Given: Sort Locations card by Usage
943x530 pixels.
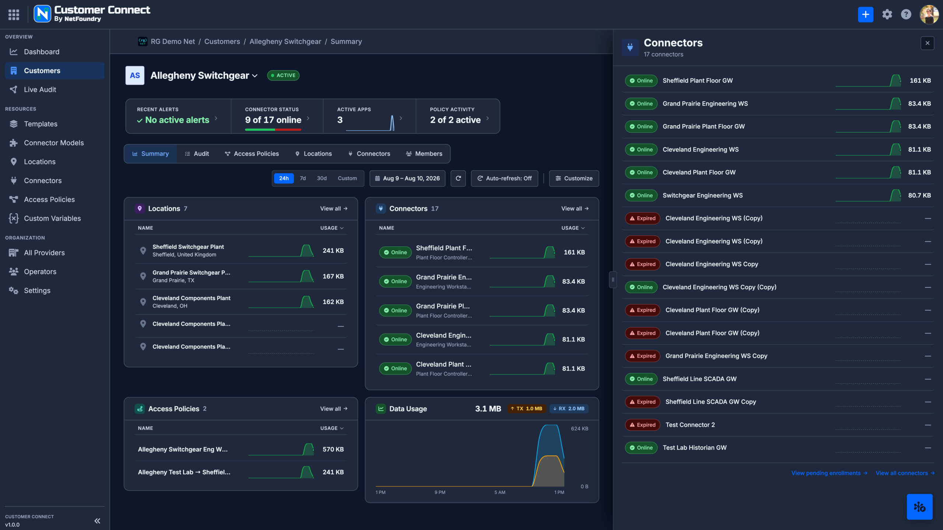Looking at the screenshot, I should 332,228.
